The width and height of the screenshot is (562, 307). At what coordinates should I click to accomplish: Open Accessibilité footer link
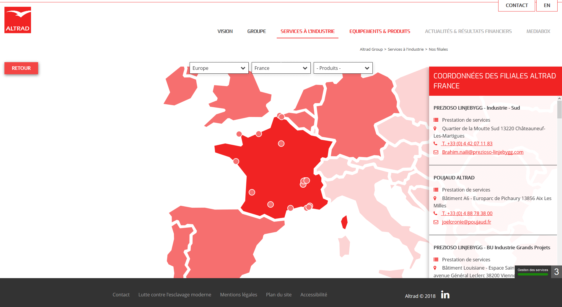314,295
